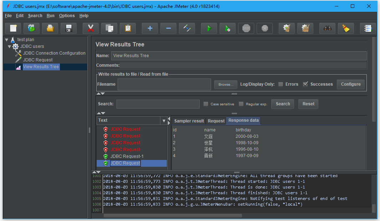380x221 pixels.
Task: Click the Save floppy disk icon
Action: [x=68, y=28]
